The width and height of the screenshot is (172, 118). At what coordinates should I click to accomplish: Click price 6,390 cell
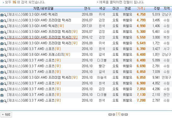pos(141,49)
